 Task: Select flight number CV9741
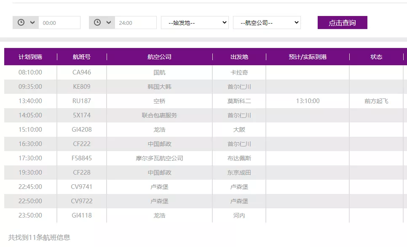(x=82, y=186)
